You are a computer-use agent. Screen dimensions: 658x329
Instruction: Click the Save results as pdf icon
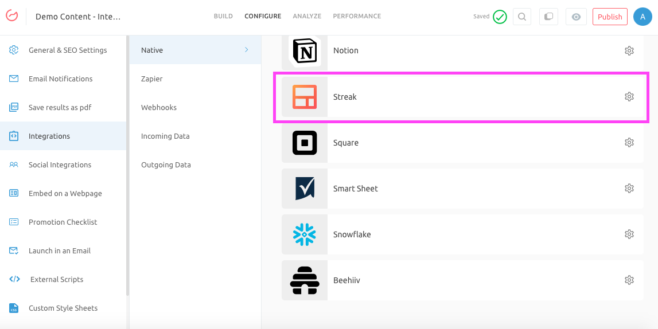(14, 107)
